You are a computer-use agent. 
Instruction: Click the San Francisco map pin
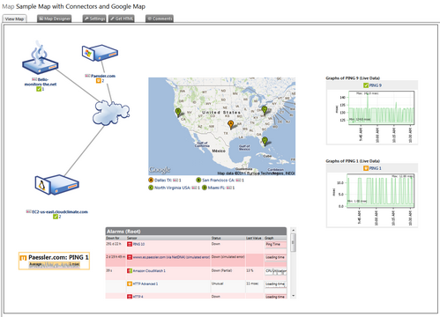click(x=178, y=112)
